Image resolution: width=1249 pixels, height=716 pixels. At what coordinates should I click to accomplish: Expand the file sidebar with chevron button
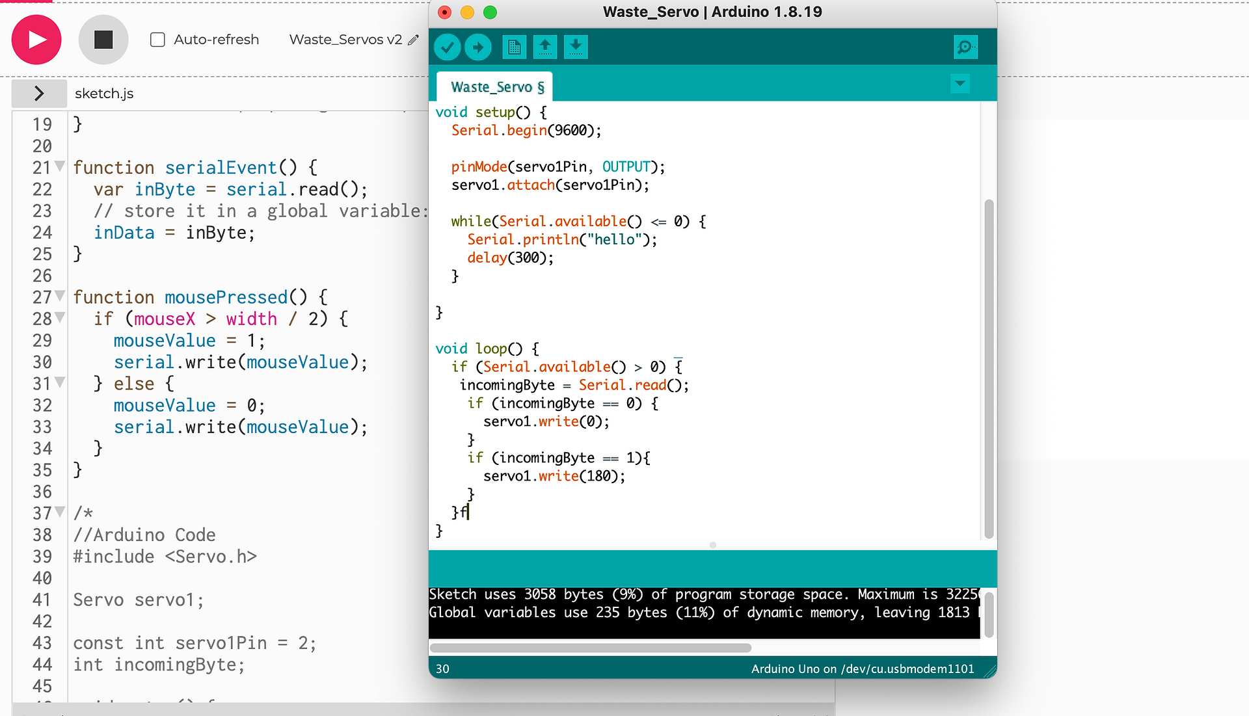coord(39,93)
